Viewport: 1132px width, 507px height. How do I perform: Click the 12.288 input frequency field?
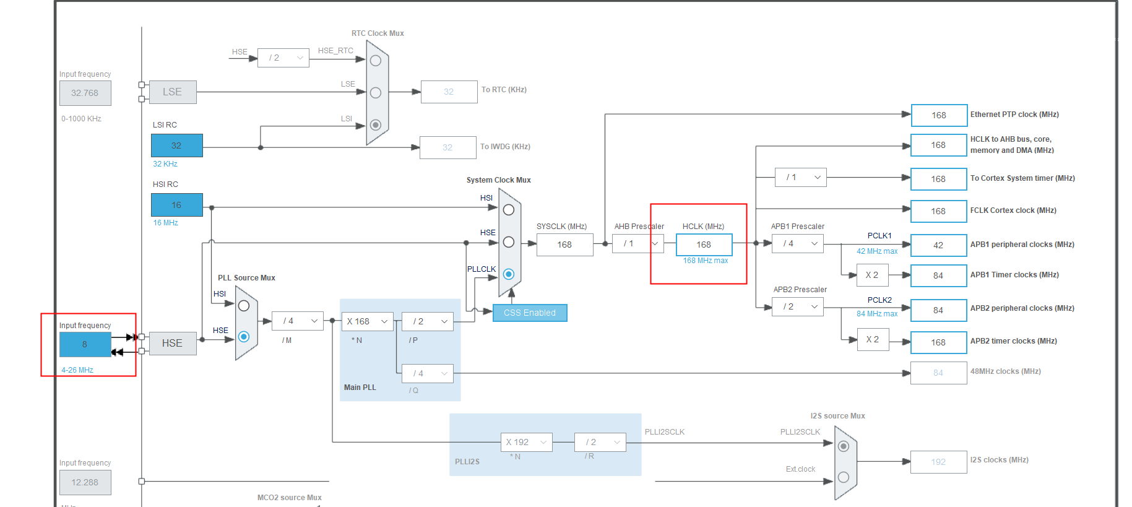[x=85, y=482]
